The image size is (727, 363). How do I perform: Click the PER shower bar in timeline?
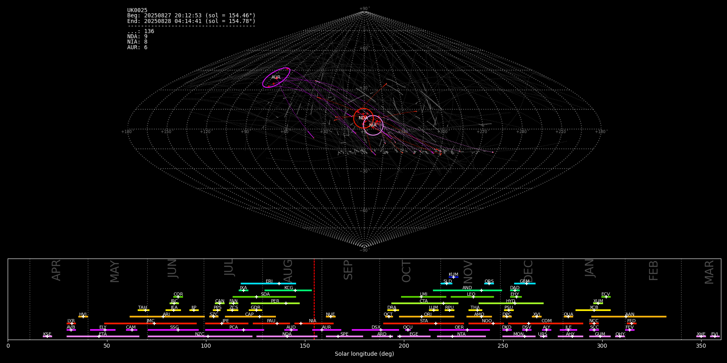tap(275, 303)
